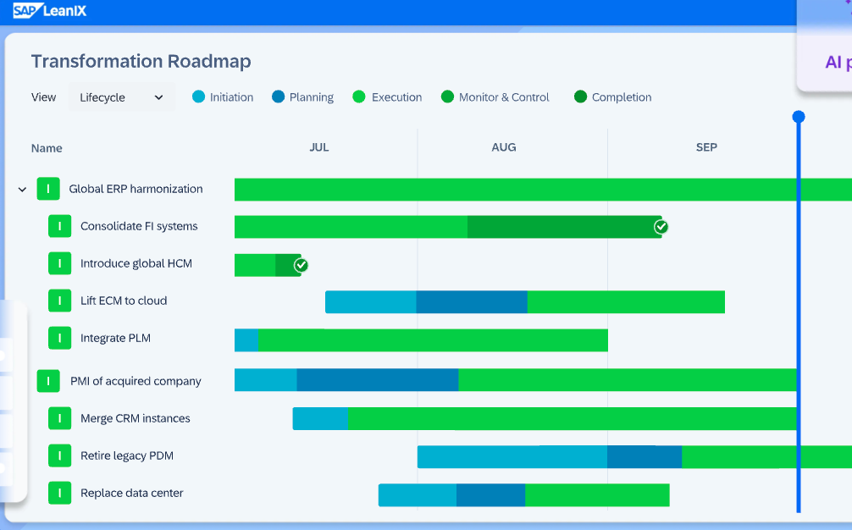The image size is (852, 530).
Task: Select Lift ECM to cloud initiative icon
Action: point(60,301)
